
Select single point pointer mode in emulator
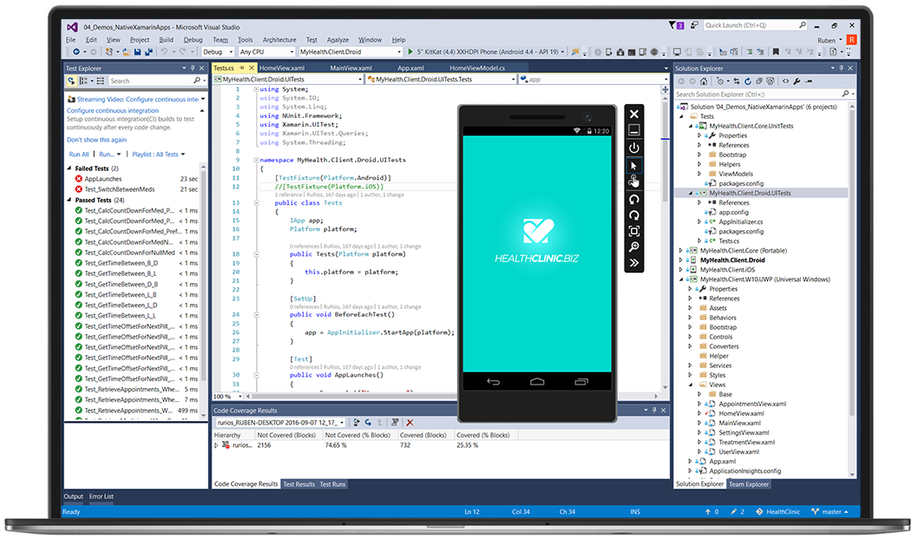pyautogui.click(x=634, y=166)
